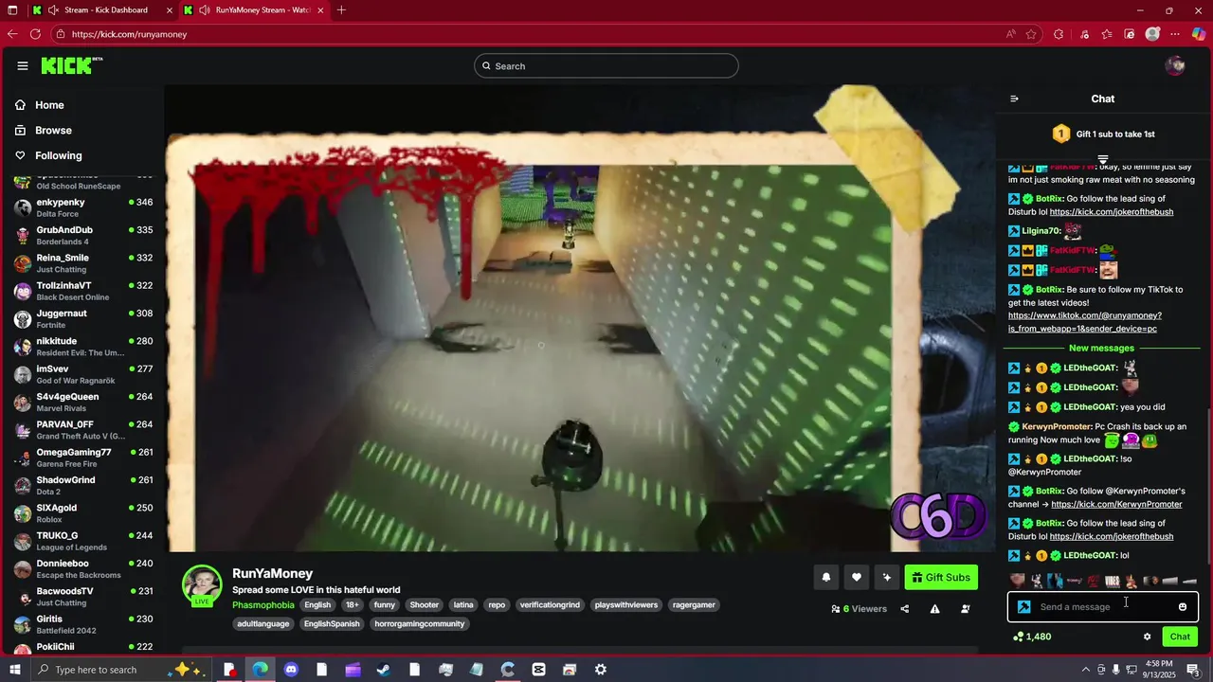Open Juggernaut's channel in the sidebar

(83, 319)
